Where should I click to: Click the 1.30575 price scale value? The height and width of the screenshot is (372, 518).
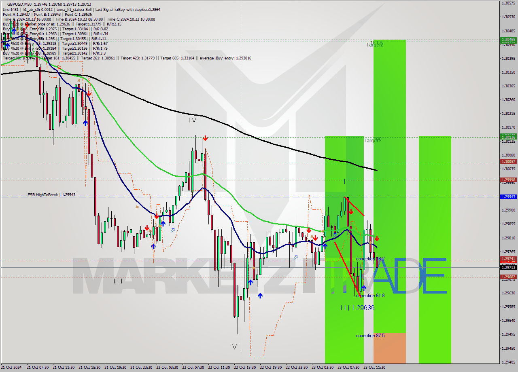(508, 3)
